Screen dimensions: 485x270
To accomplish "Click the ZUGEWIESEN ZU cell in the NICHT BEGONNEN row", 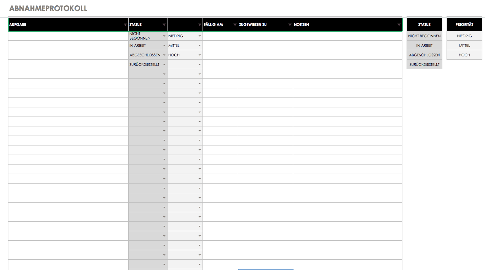I will coord(266,36).
